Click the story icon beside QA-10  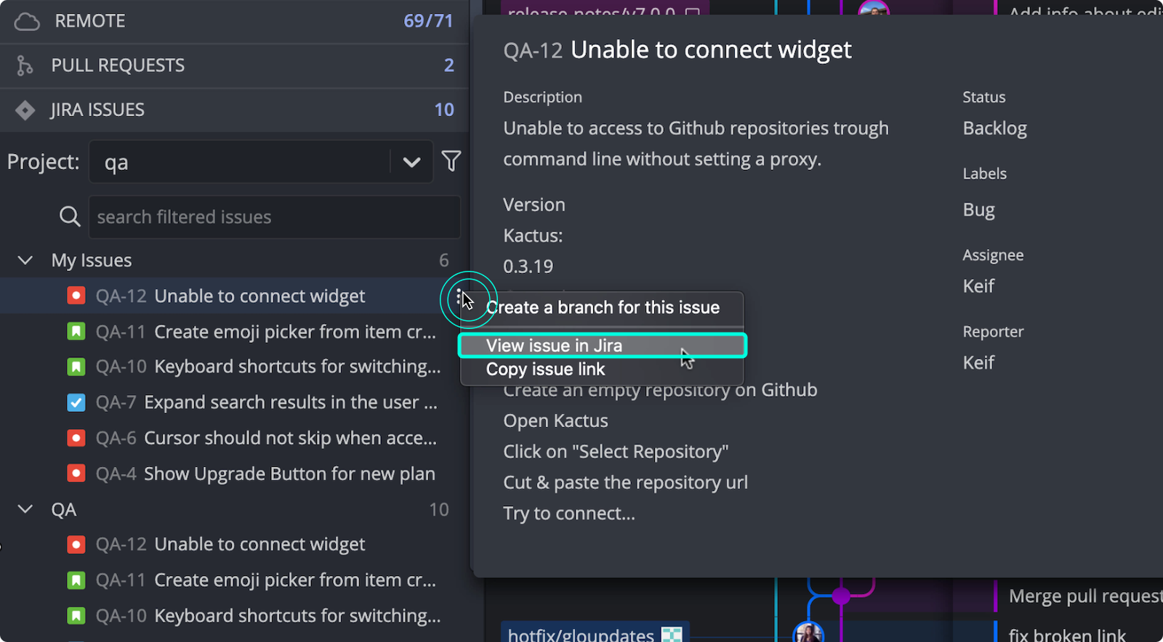pyautogui.click(x=76, y=367)
